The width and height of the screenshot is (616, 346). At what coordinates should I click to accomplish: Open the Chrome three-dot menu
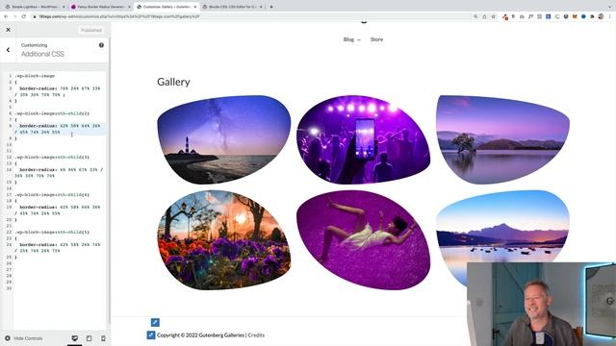click(x=610, y=16)
